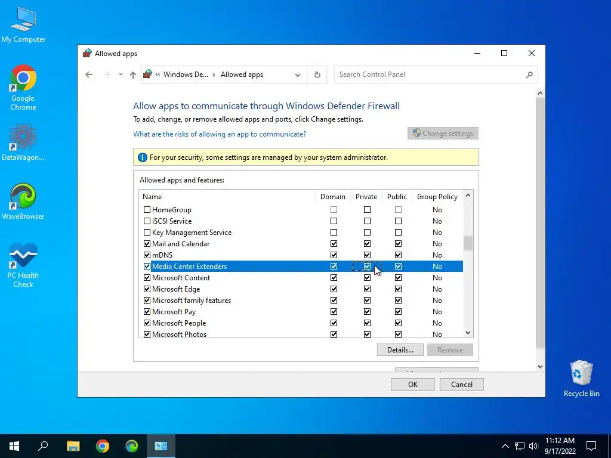The image size is (611, 458).
Task: Click the Windows Start button
Action: (x=14, y=446)
